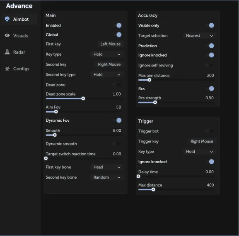This screenshot has width=239, height=236.
Task: Click the Left Mouse first key button
Action: 111,44
